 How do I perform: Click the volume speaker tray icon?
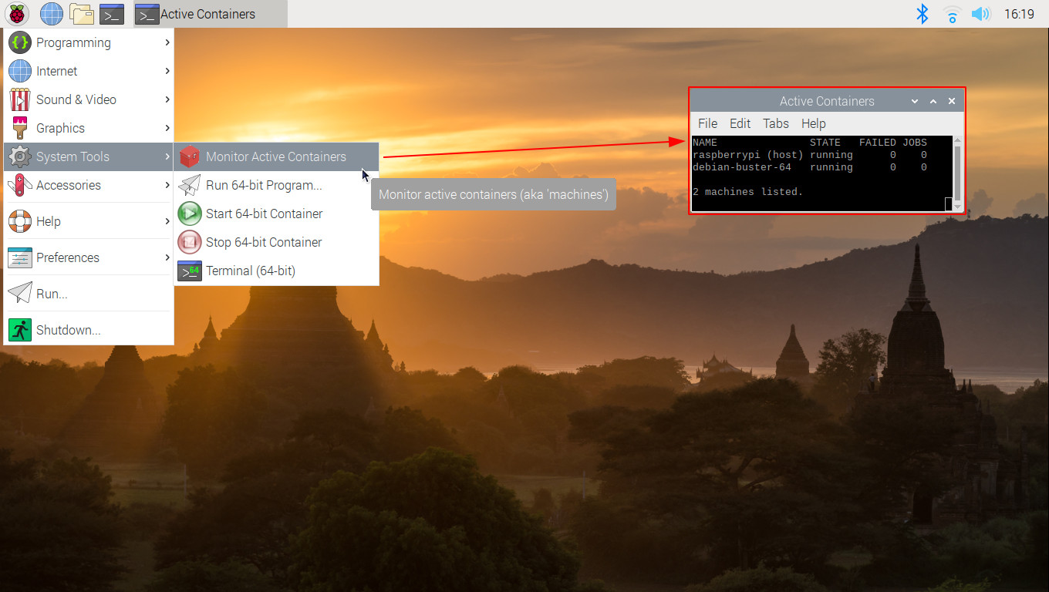[x=980, y=14]
